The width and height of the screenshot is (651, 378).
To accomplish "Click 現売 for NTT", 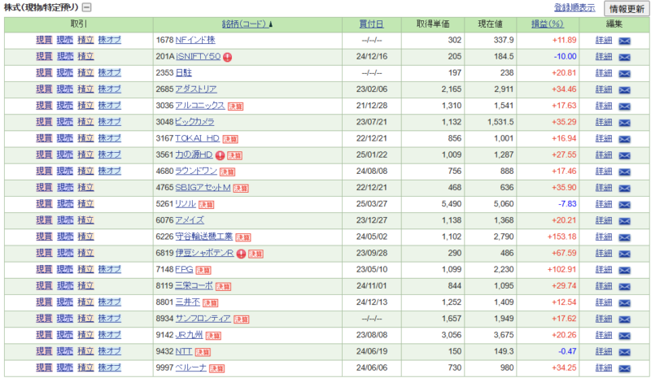I will 65,351.
